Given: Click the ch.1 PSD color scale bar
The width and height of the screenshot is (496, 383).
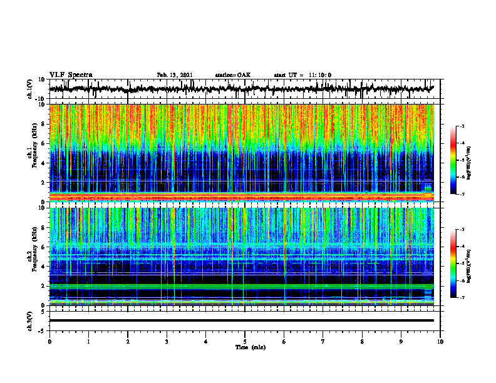Looking at the screenshot, I should click(453, 160).
